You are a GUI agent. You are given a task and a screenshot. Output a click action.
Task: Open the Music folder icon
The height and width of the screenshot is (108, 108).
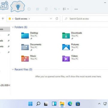25,58
